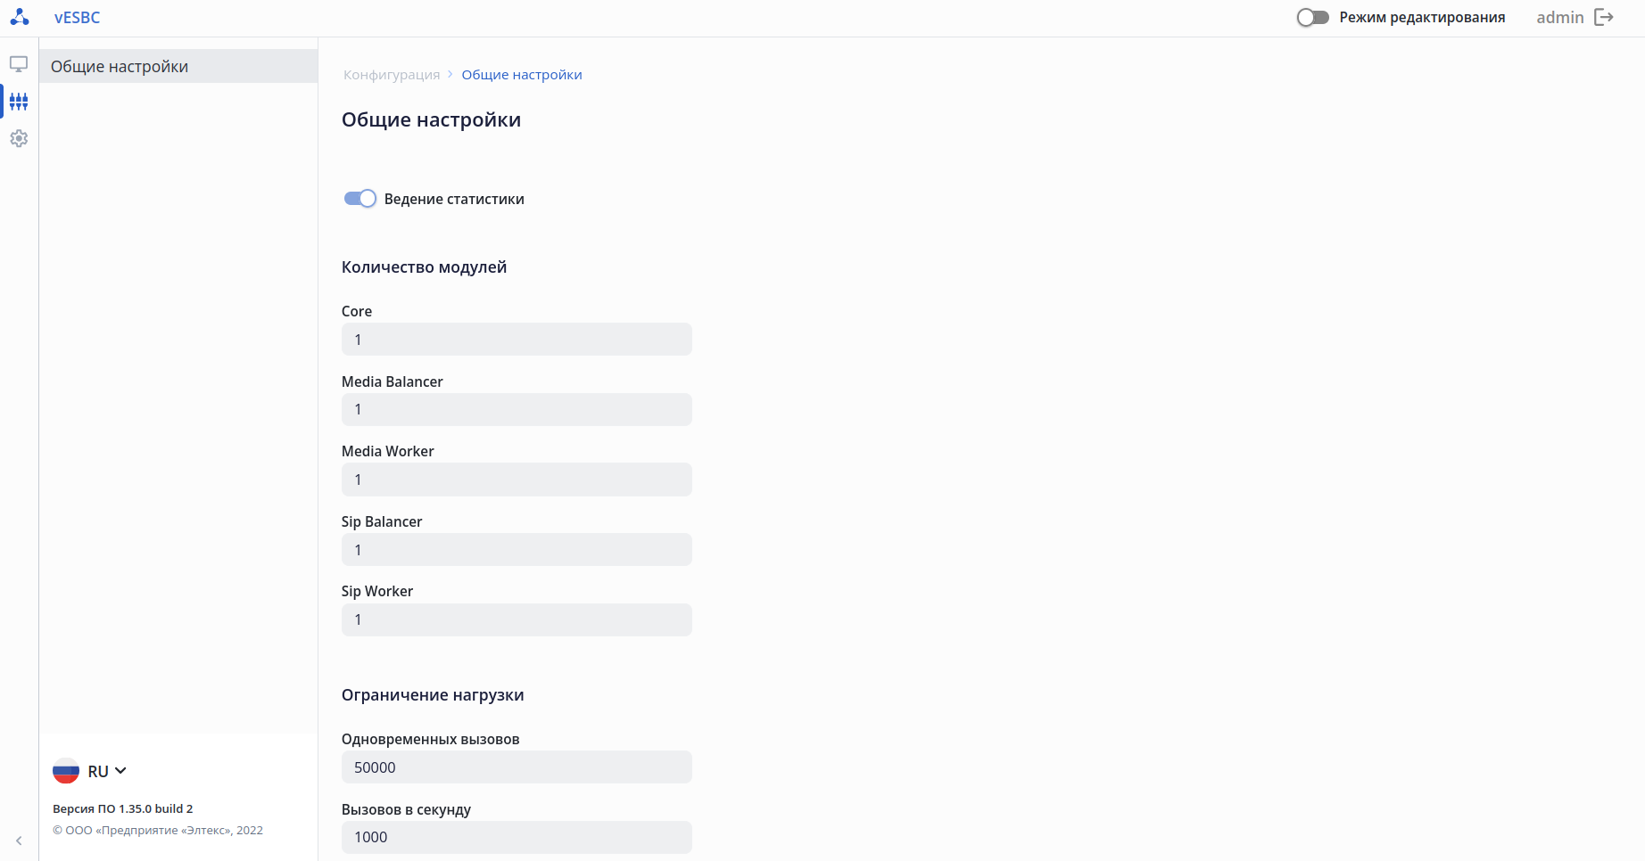Click the vESBC logo icon
Screen dimensions: 1645x861
[x=20, y=17]
